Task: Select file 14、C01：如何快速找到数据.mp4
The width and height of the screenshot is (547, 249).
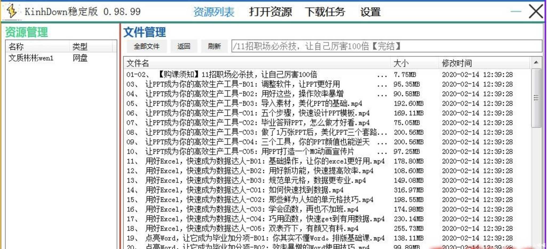Action: (327, 190)
